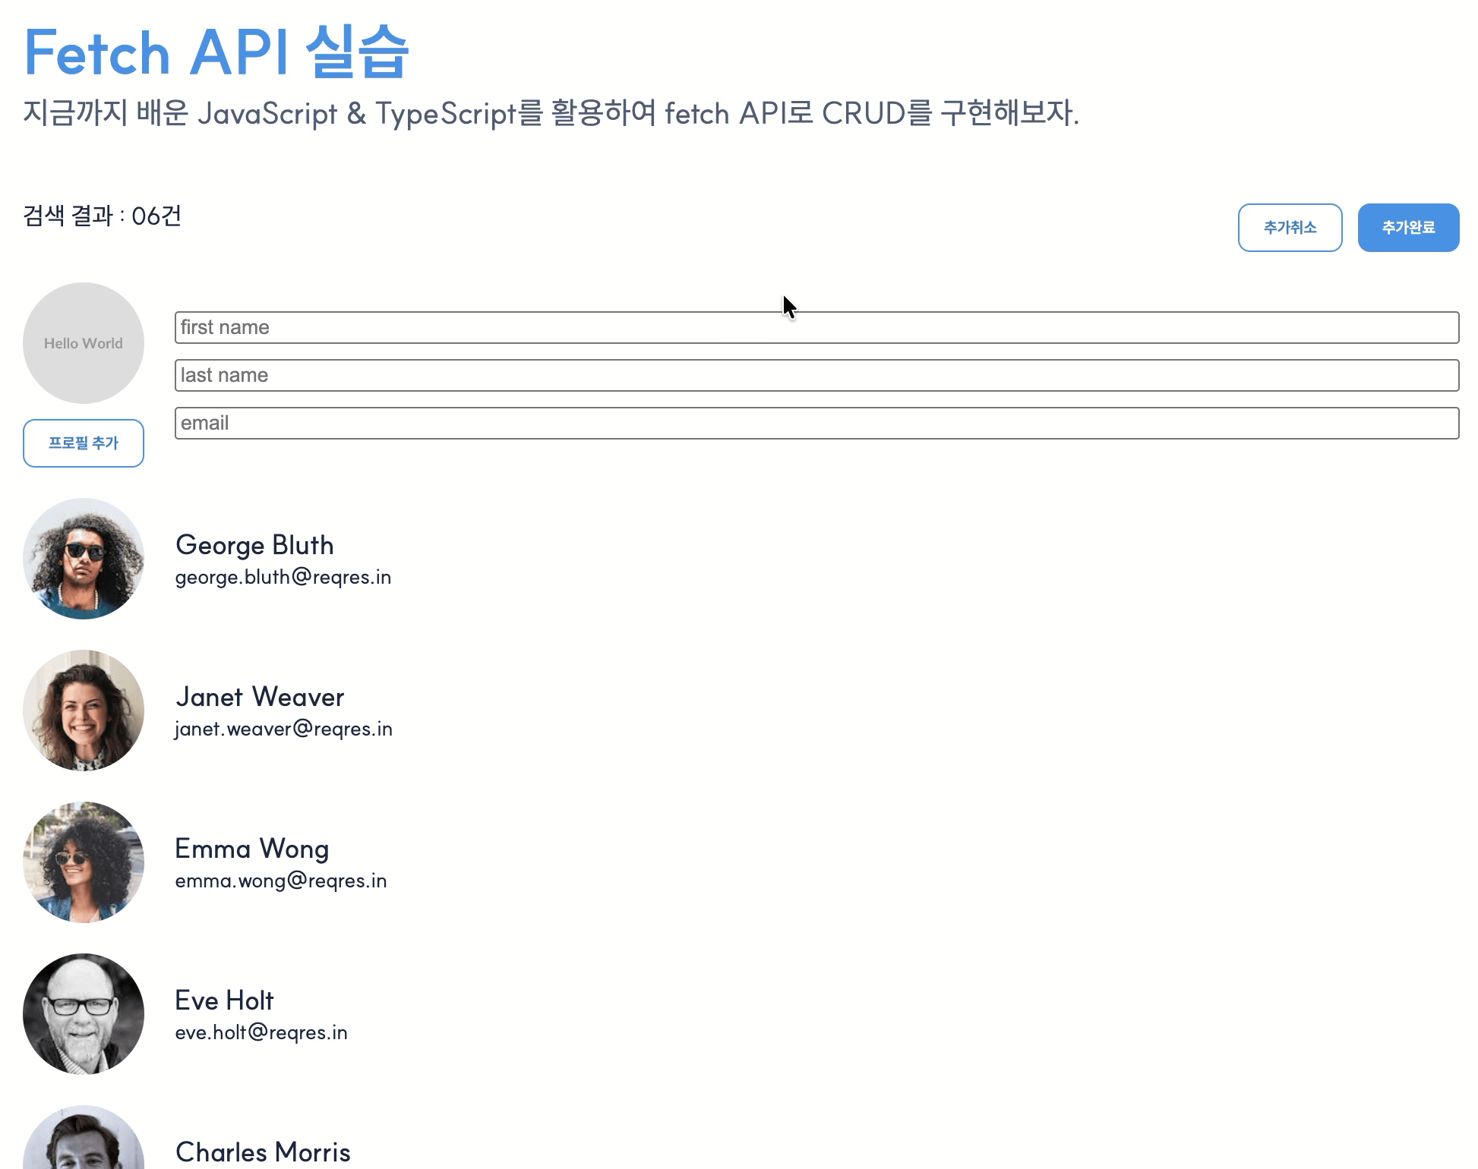Click the Fetch API 실습 heading

click(x=216, y=53)
